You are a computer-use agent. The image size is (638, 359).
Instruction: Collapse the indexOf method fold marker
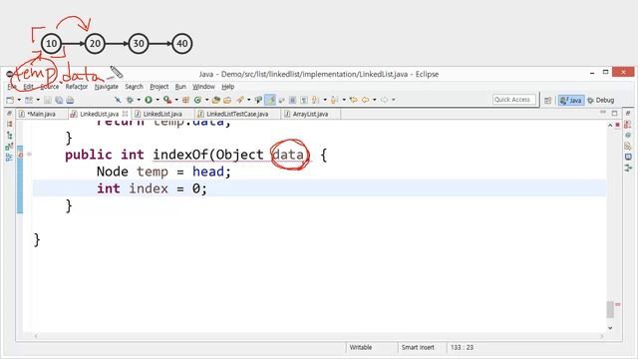coord(29,155)
